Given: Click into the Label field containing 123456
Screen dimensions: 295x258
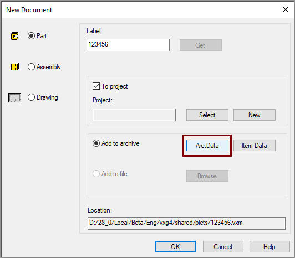Looking at the screenshot, I should coord(128,45).
